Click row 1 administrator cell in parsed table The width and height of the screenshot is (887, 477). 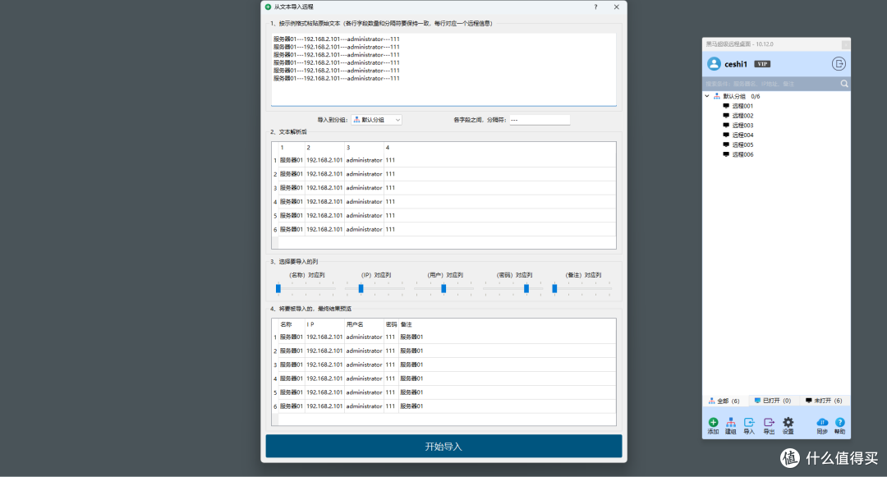(x=364, y=161)
